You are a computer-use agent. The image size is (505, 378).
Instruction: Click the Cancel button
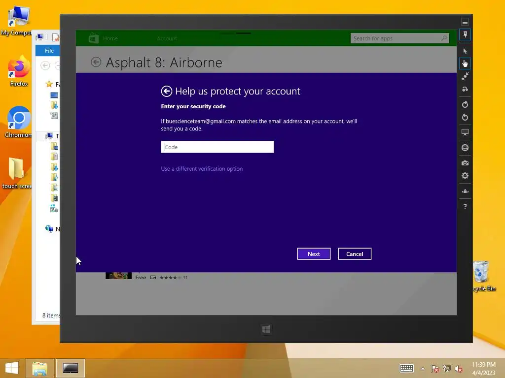click(x=355, y=254)
